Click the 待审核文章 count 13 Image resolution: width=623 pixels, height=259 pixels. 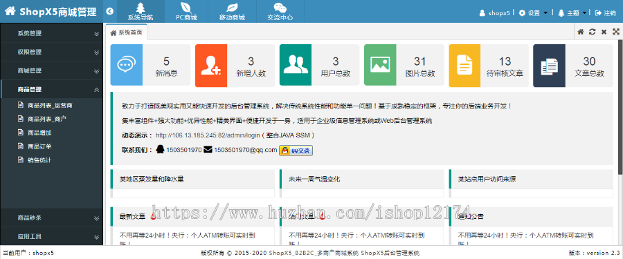point(505,61)
